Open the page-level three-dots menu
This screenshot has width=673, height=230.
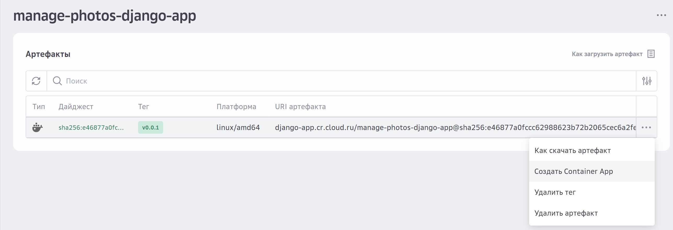point(661,15)
